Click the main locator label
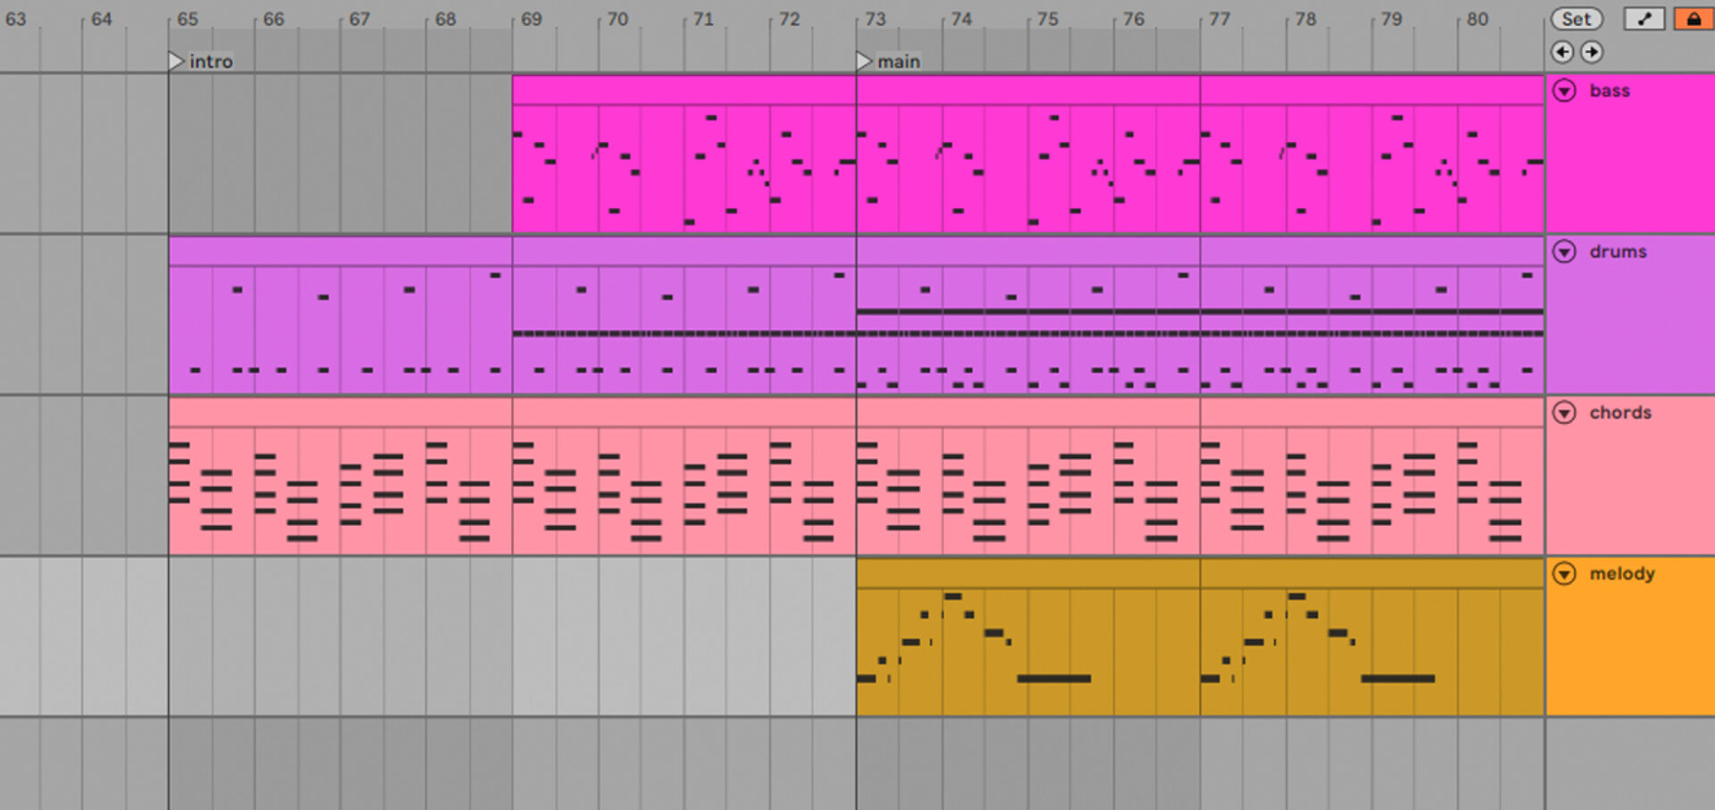This screenshot has height=810, width=1715. pos(899,61)
